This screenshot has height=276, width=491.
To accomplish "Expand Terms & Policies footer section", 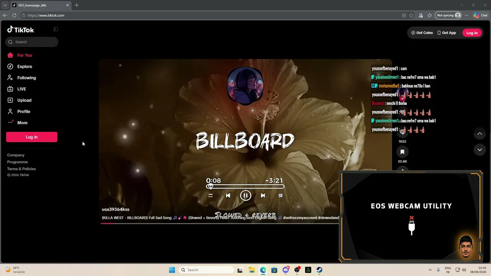I will [x=21, y=169].
